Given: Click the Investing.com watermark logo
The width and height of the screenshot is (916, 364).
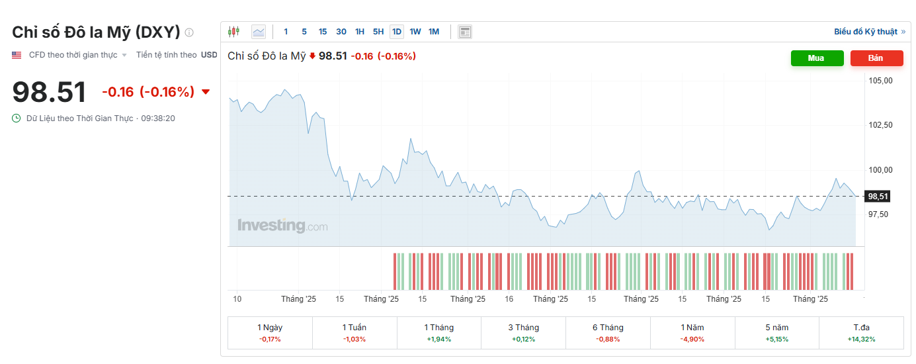Looking at the screenshot, I should pos(282,226).
